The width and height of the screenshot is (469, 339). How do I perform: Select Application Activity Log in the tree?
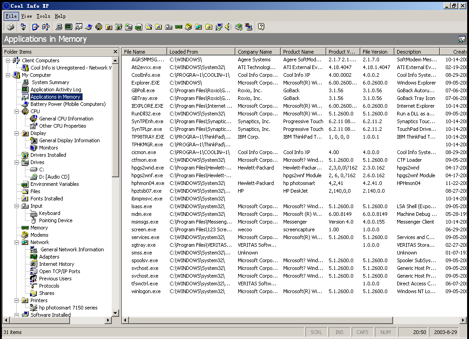pos(55,90)
